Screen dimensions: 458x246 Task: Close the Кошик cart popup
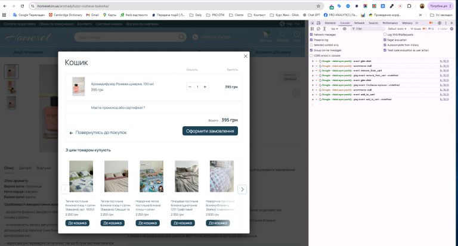246,56
